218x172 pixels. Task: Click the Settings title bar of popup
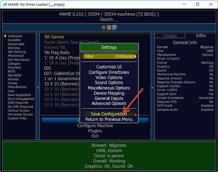109,48
